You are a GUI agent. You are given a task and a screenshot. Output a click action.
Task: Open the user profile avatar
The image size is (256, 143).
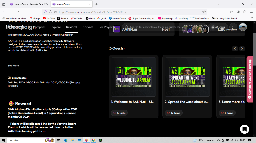(x=243, y=27)
